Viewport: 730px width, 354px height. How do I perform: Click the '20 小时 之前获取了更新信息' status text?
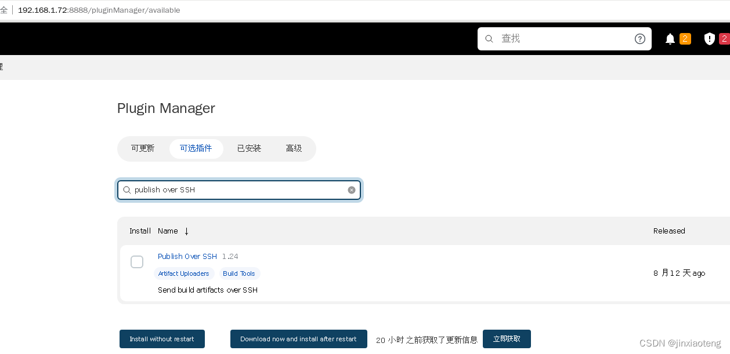(x=427, y=340)
